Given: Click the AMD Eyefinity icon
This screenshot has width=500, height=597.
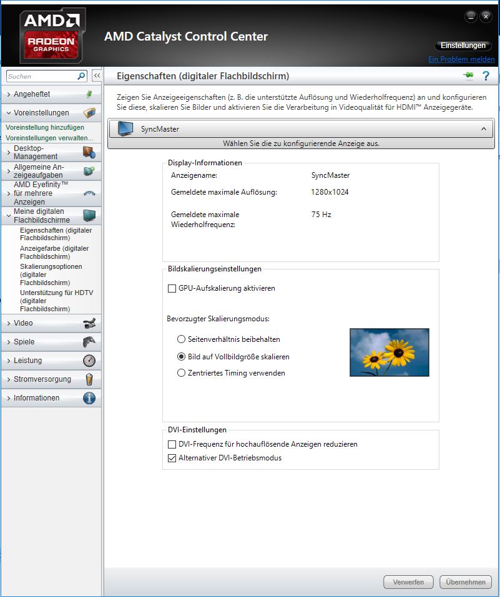Looking at the screenshot, I should click(x=89, y=193).
